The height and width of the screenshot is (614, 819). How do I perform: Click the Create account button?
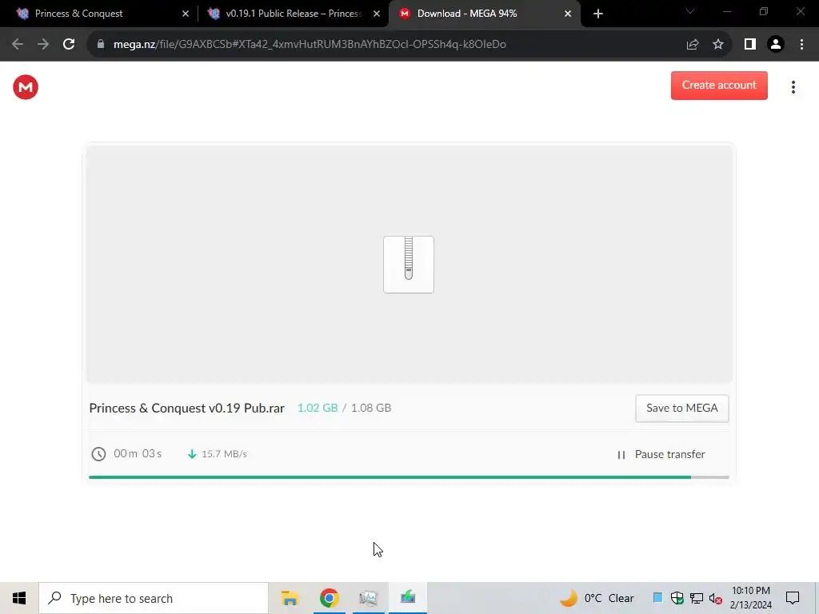click(x=719, y=85)
